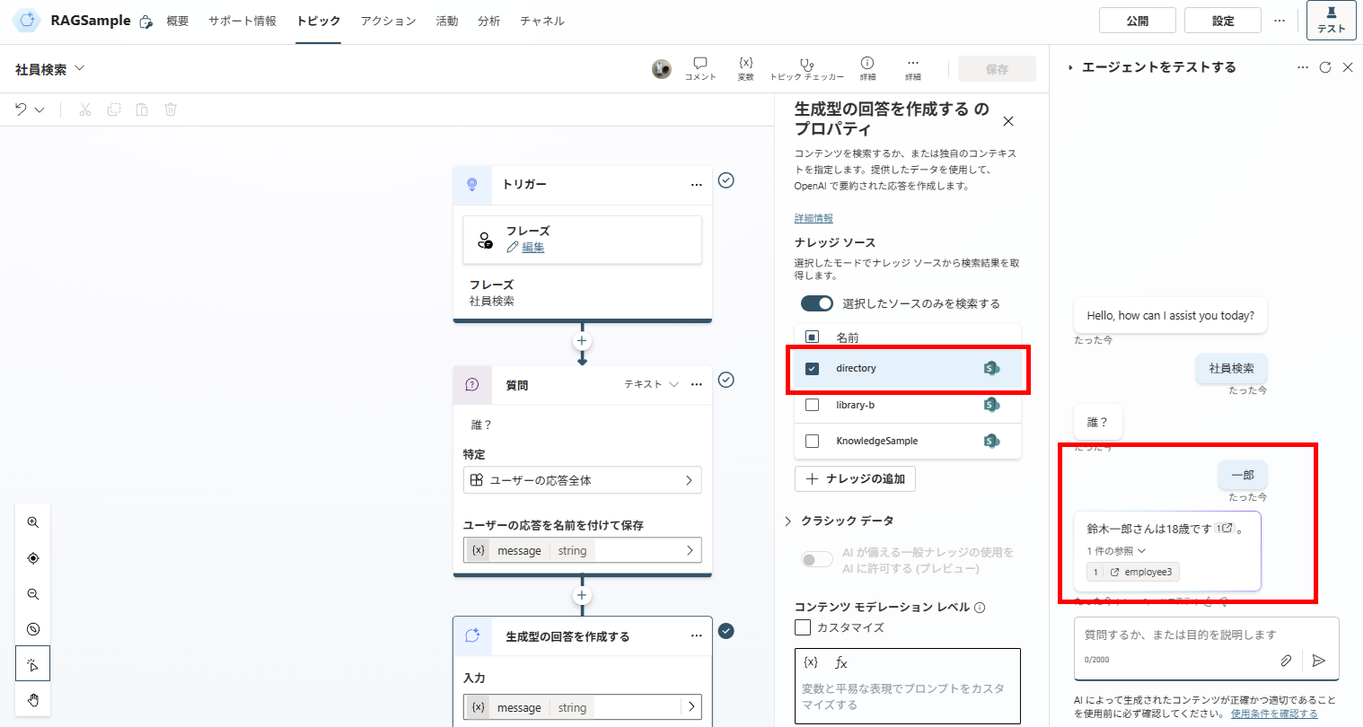Screen dimensions: 1363x727
Task: Switch to the 分析 tab
Action: click(489, 20)
